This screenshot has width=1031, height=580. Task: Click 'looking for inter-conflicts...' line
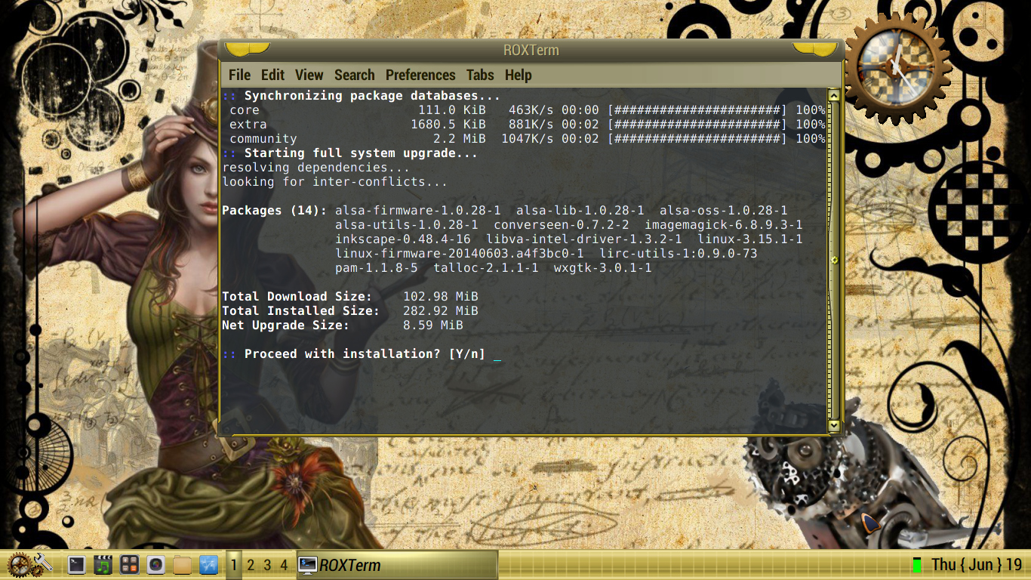coord(335,182)
